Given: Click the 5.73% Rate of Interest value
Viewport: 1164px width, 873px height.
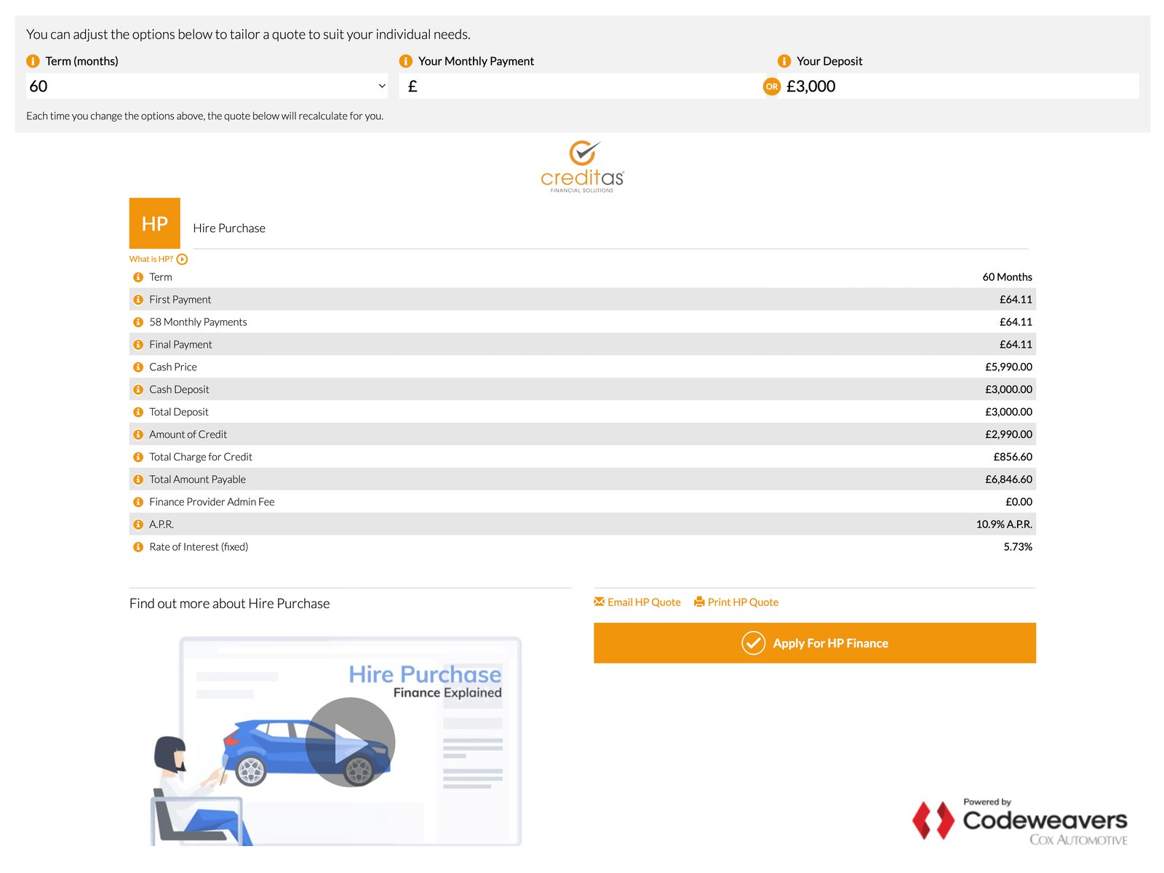Looking at the screenshot, I should click(x=1018, y=547).
